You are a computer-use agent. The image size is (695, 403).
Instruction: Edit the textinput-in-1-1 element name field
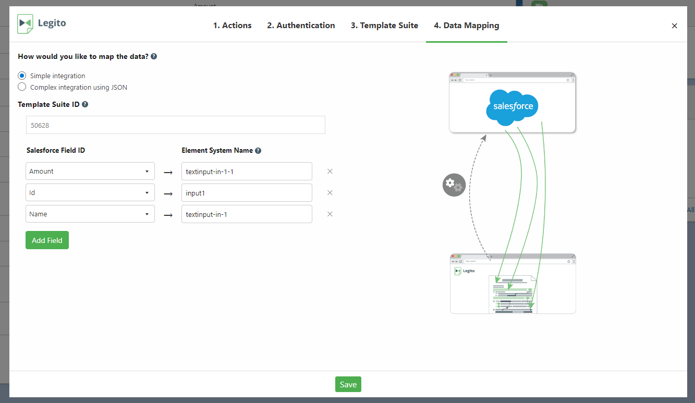tap(247, 171)
